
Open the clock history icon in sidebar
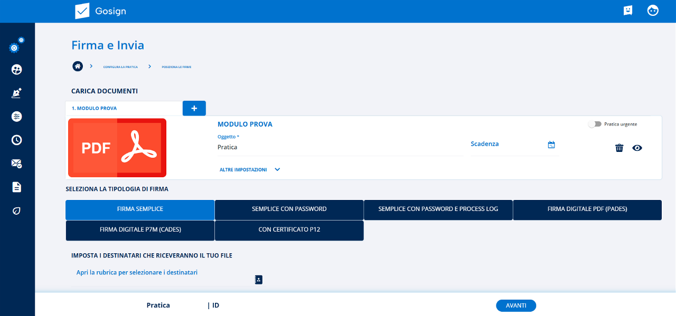(16, 140)
